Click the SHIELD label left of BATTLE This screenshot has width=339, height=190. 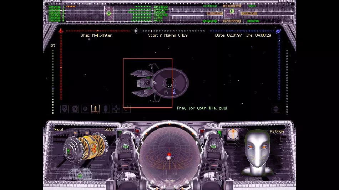[x=210, y=6]
